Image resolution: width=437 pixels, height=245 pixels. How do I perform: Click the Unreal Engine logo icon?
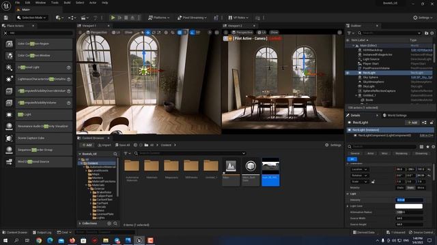(x=6, y=5)
